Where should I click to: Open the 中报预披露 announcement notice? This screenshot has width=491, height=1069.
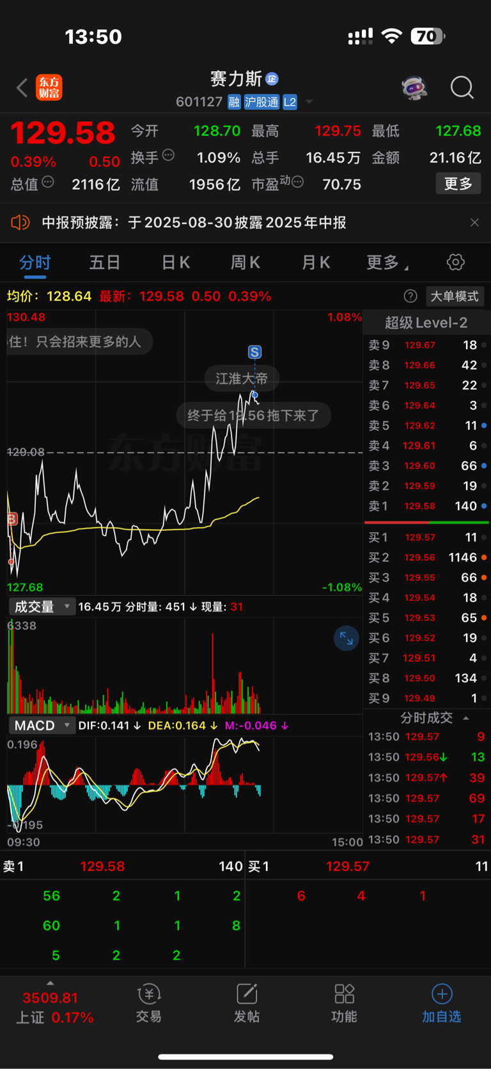tap(194, 222)
